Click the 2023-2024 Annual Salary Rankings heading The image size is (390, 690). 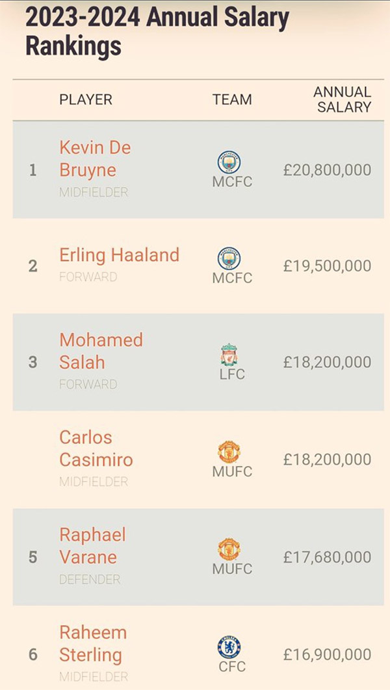pyautogui.click(x=156, y=31)
